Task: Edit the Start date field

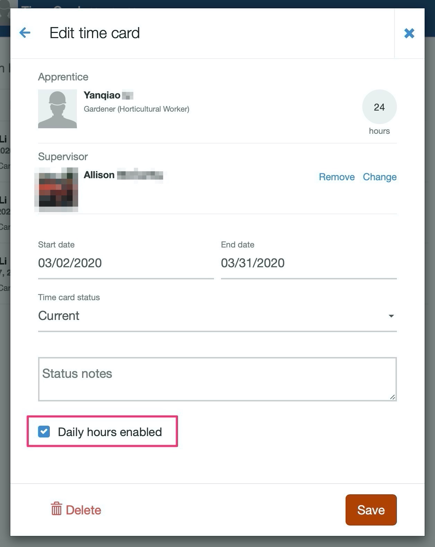Action: [126, 263]
